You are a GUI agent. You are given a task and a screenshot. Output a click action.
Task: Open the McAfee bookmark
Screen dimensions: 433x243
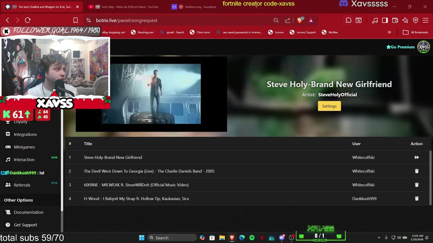(330, 32)
